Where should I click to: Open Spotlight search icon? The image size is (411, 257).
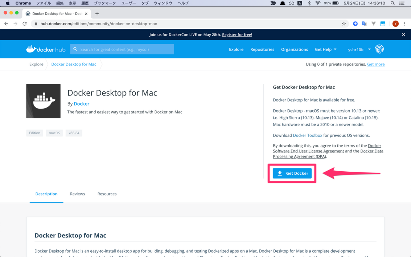coord(393,3)
